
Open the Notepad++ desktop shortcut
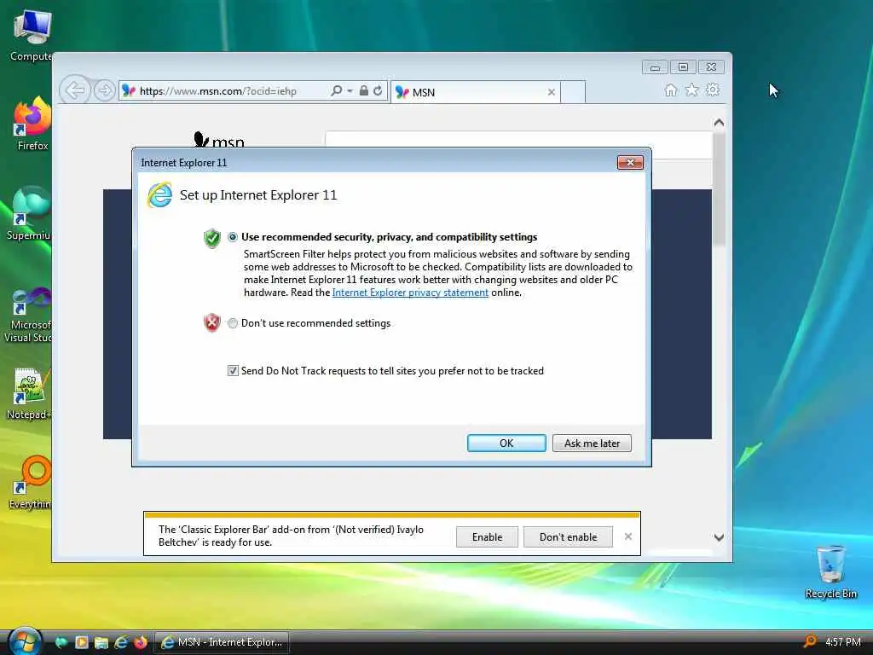click(29, 394)
